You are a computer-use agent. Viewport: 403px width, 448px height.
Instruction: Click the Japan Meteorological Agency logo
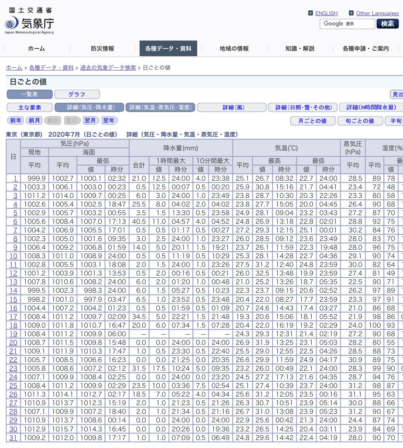(x=29, y=22)
